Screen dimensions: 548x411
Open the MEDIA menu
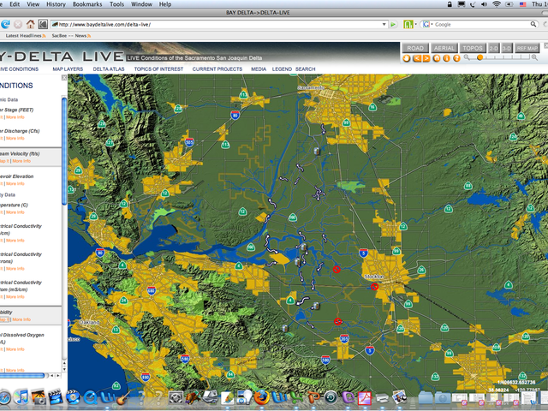[259, 69]
